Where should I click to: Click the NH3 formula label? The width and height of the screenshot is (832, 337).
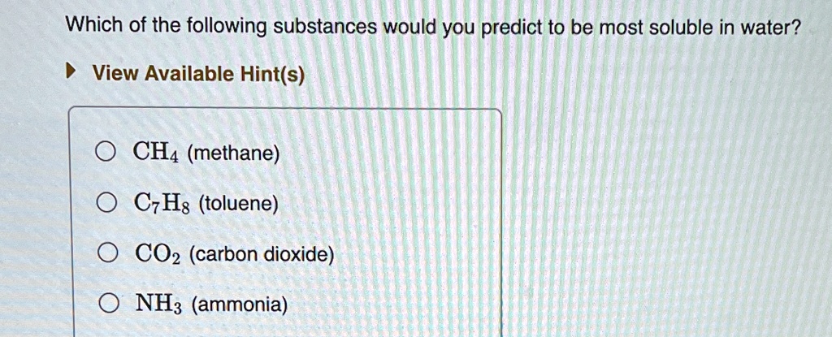pos(160,304)
